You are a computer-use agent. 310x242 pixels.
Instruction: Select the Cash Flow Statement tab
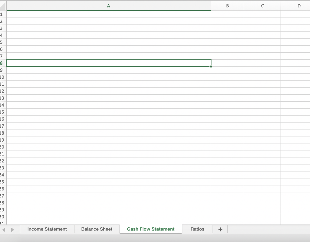(x=151, y=229)
